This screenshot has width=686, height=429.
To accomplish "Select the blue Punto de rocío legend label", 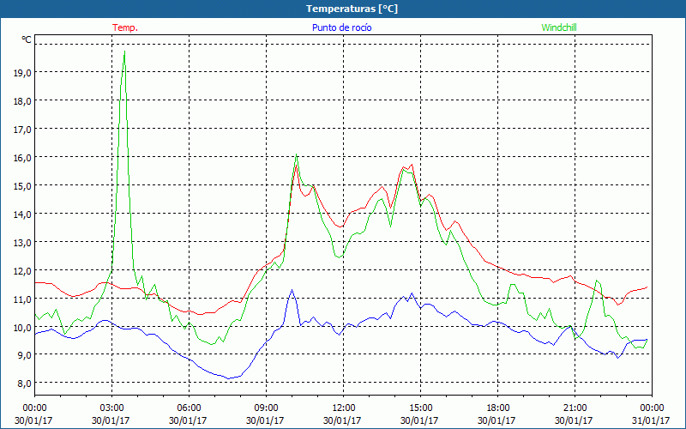I will [342, 27].
